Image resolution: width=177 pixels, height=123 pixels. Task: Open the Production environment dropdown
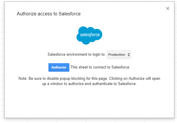[x=119, y=55]
